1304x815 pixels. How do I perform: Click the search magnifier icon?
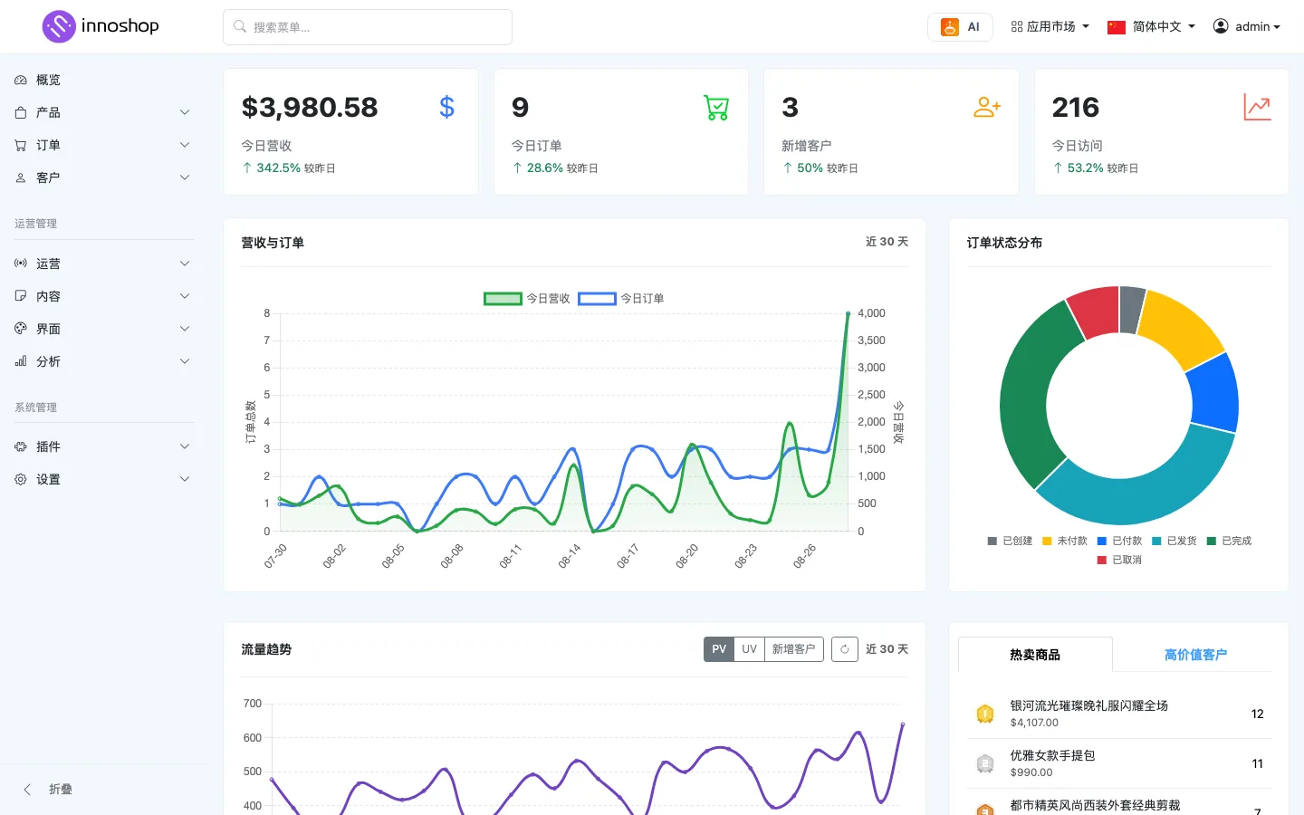240,27
